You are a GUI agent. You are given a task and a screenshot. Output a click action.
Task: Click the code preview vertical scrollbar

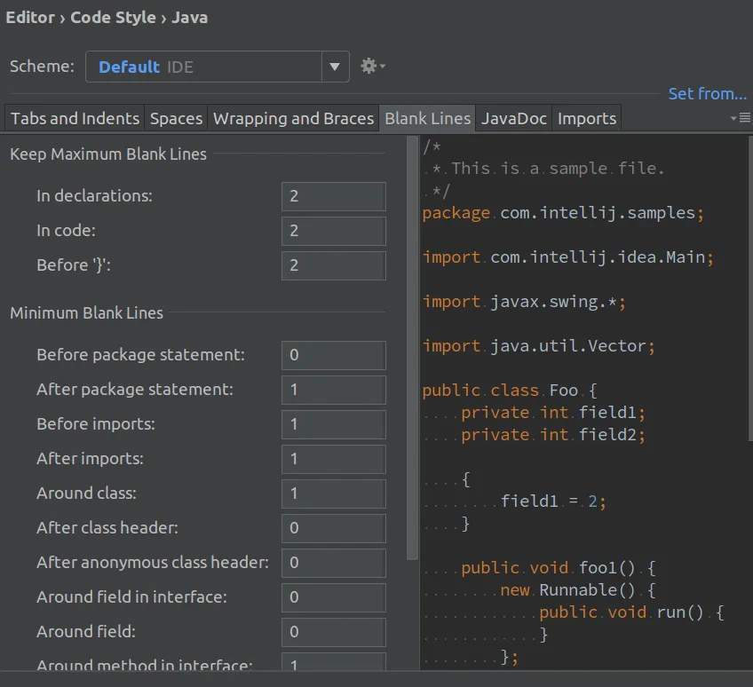coord(750,288)
